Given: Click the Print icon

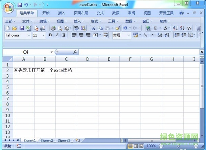Looking at the screenshot, I should coord(53,28).
